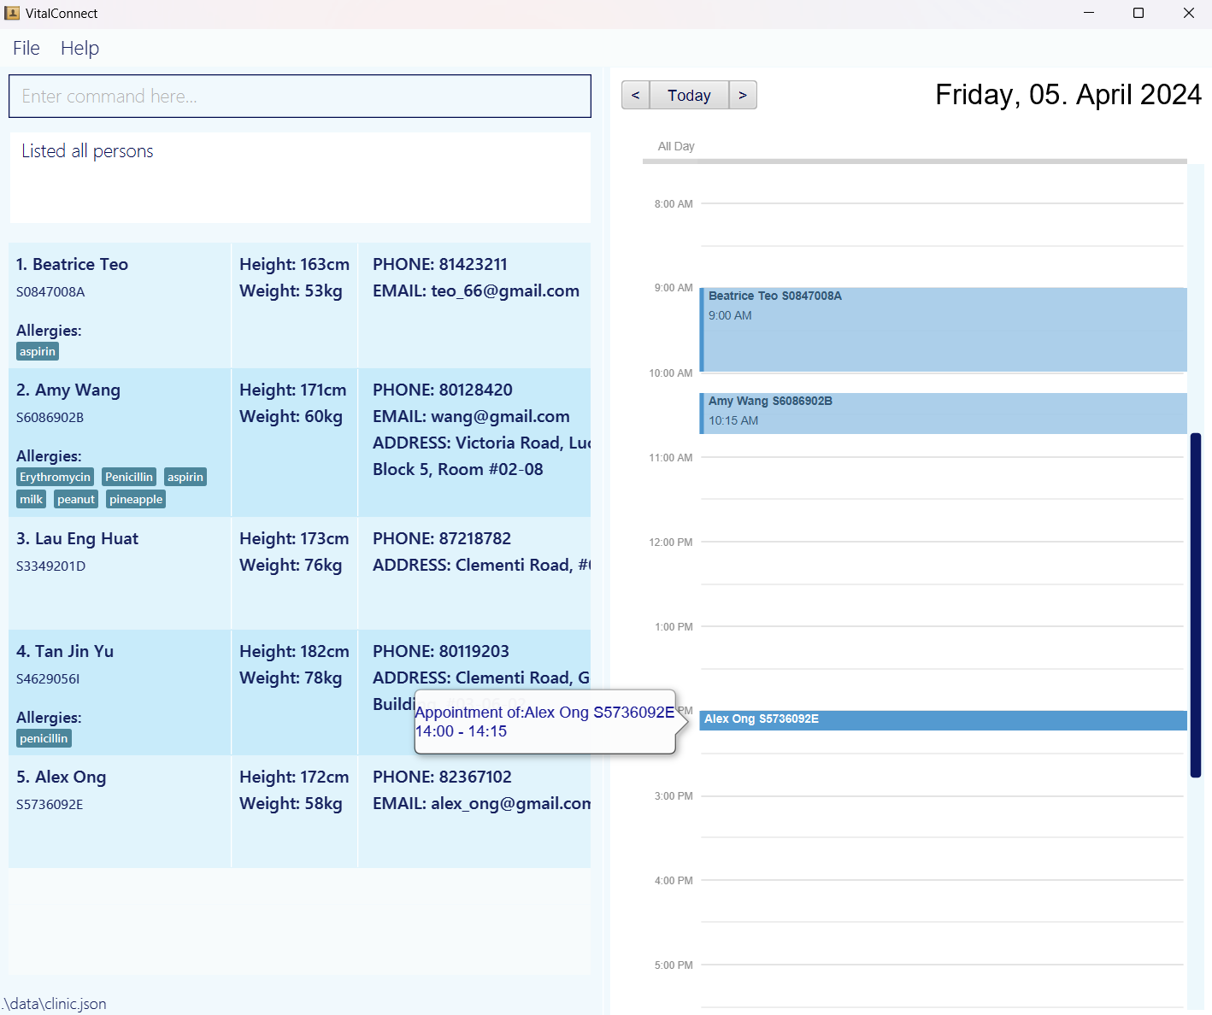The width and height of the screenshot is (1212, 1015).
Task: Click NRIC S0847008A under Beatrice Teo
Action: [x=50, y=292]
